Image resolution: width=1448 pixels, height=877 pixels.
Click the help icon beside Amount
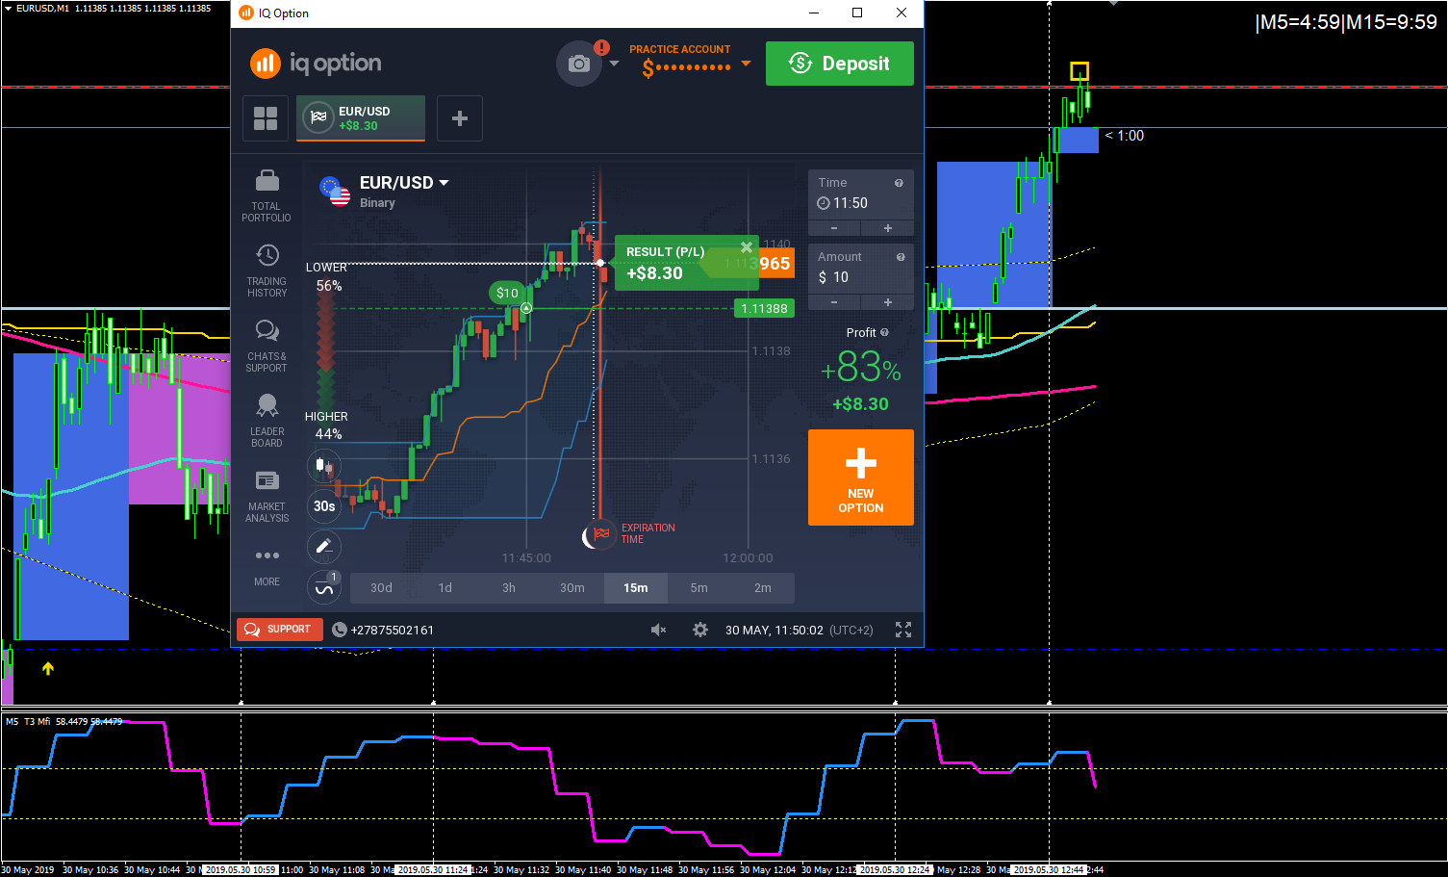coord(901,257)
